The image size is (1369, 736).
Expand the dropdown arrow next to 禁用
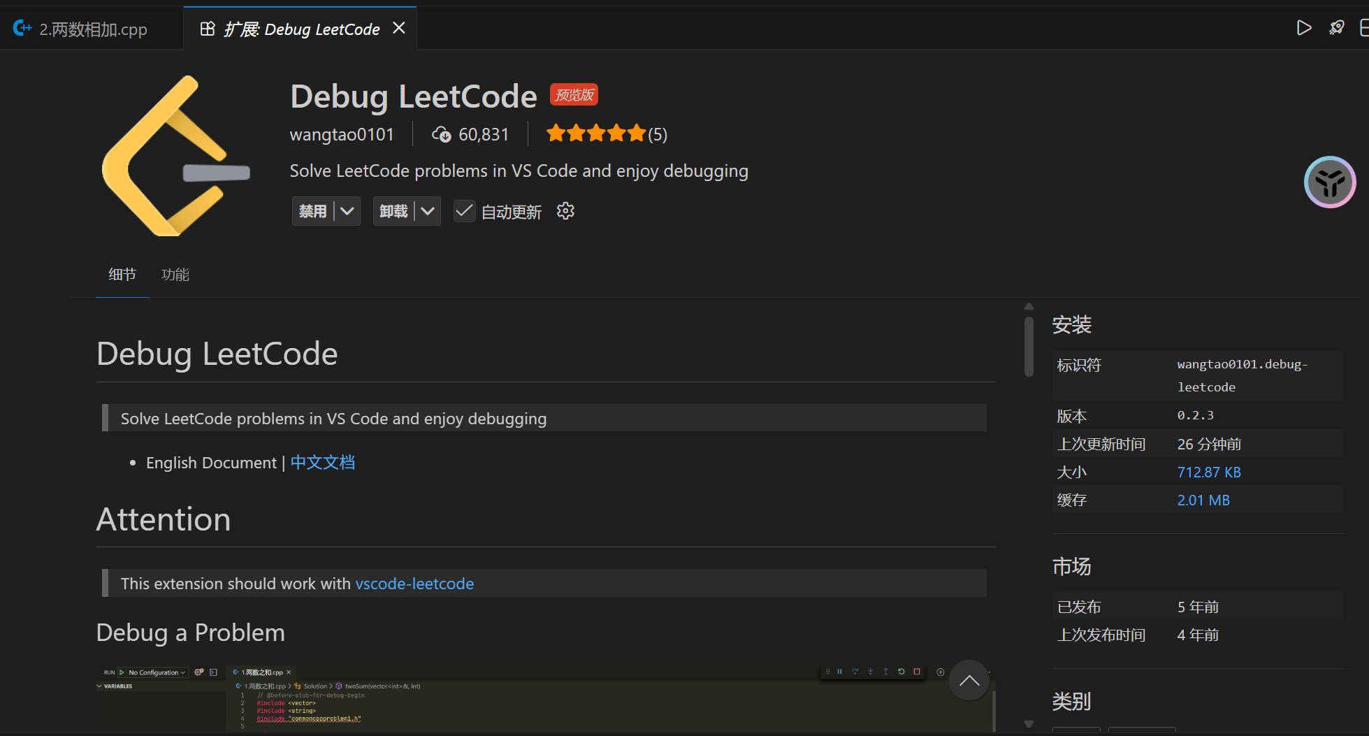(x=347, y=210)
